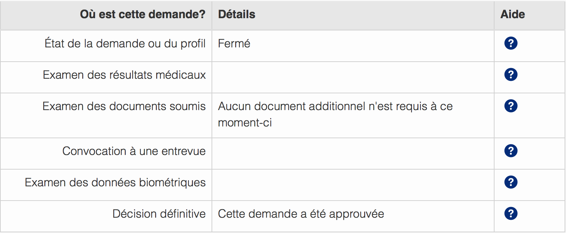
Task: Click the "Examen des résultats médicaux" row label
Action: [x=124, y=75]
